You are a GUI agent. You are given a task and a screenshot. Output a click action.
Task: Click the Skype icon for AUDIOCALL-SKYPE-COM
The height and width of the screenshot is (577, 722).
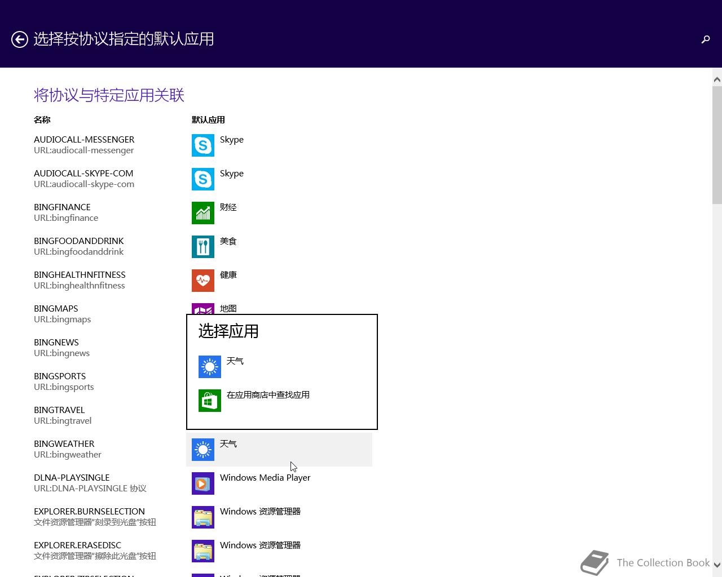203,179
